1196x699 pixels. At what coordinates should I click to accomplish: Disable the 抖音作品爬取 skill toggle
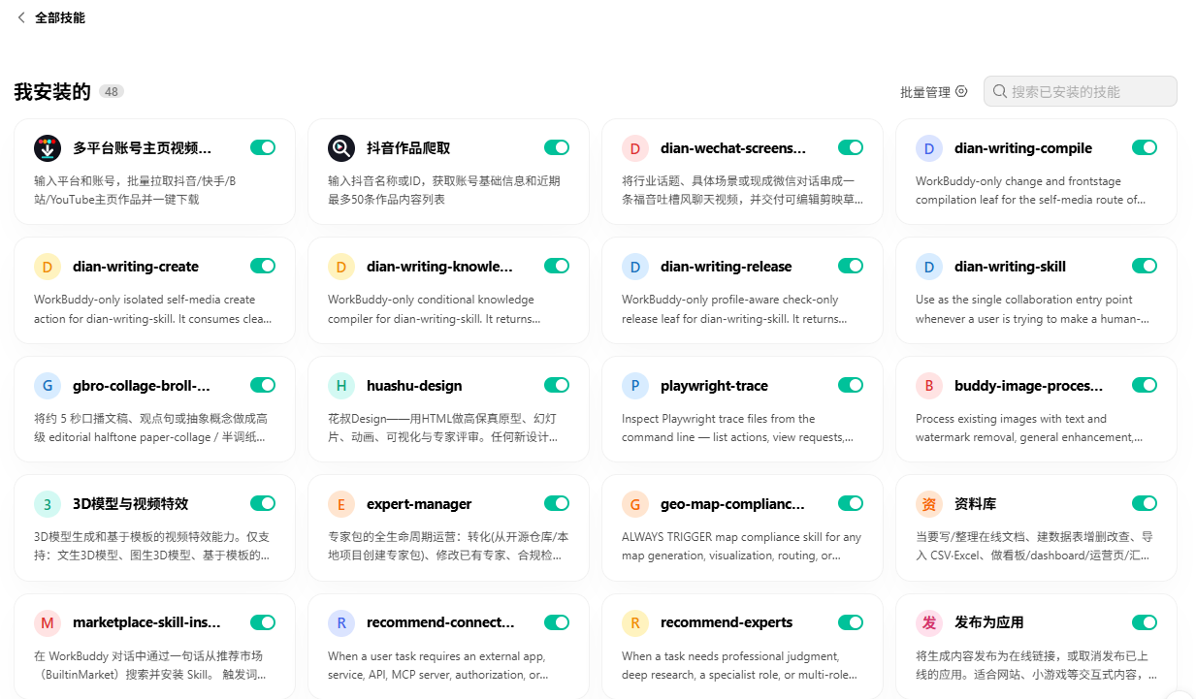point(557,147)
